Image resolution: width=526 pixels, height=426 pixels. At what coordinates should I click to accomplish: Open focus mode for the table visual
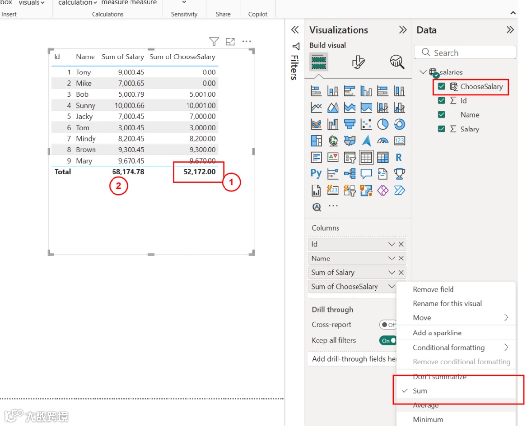(230, 41)
